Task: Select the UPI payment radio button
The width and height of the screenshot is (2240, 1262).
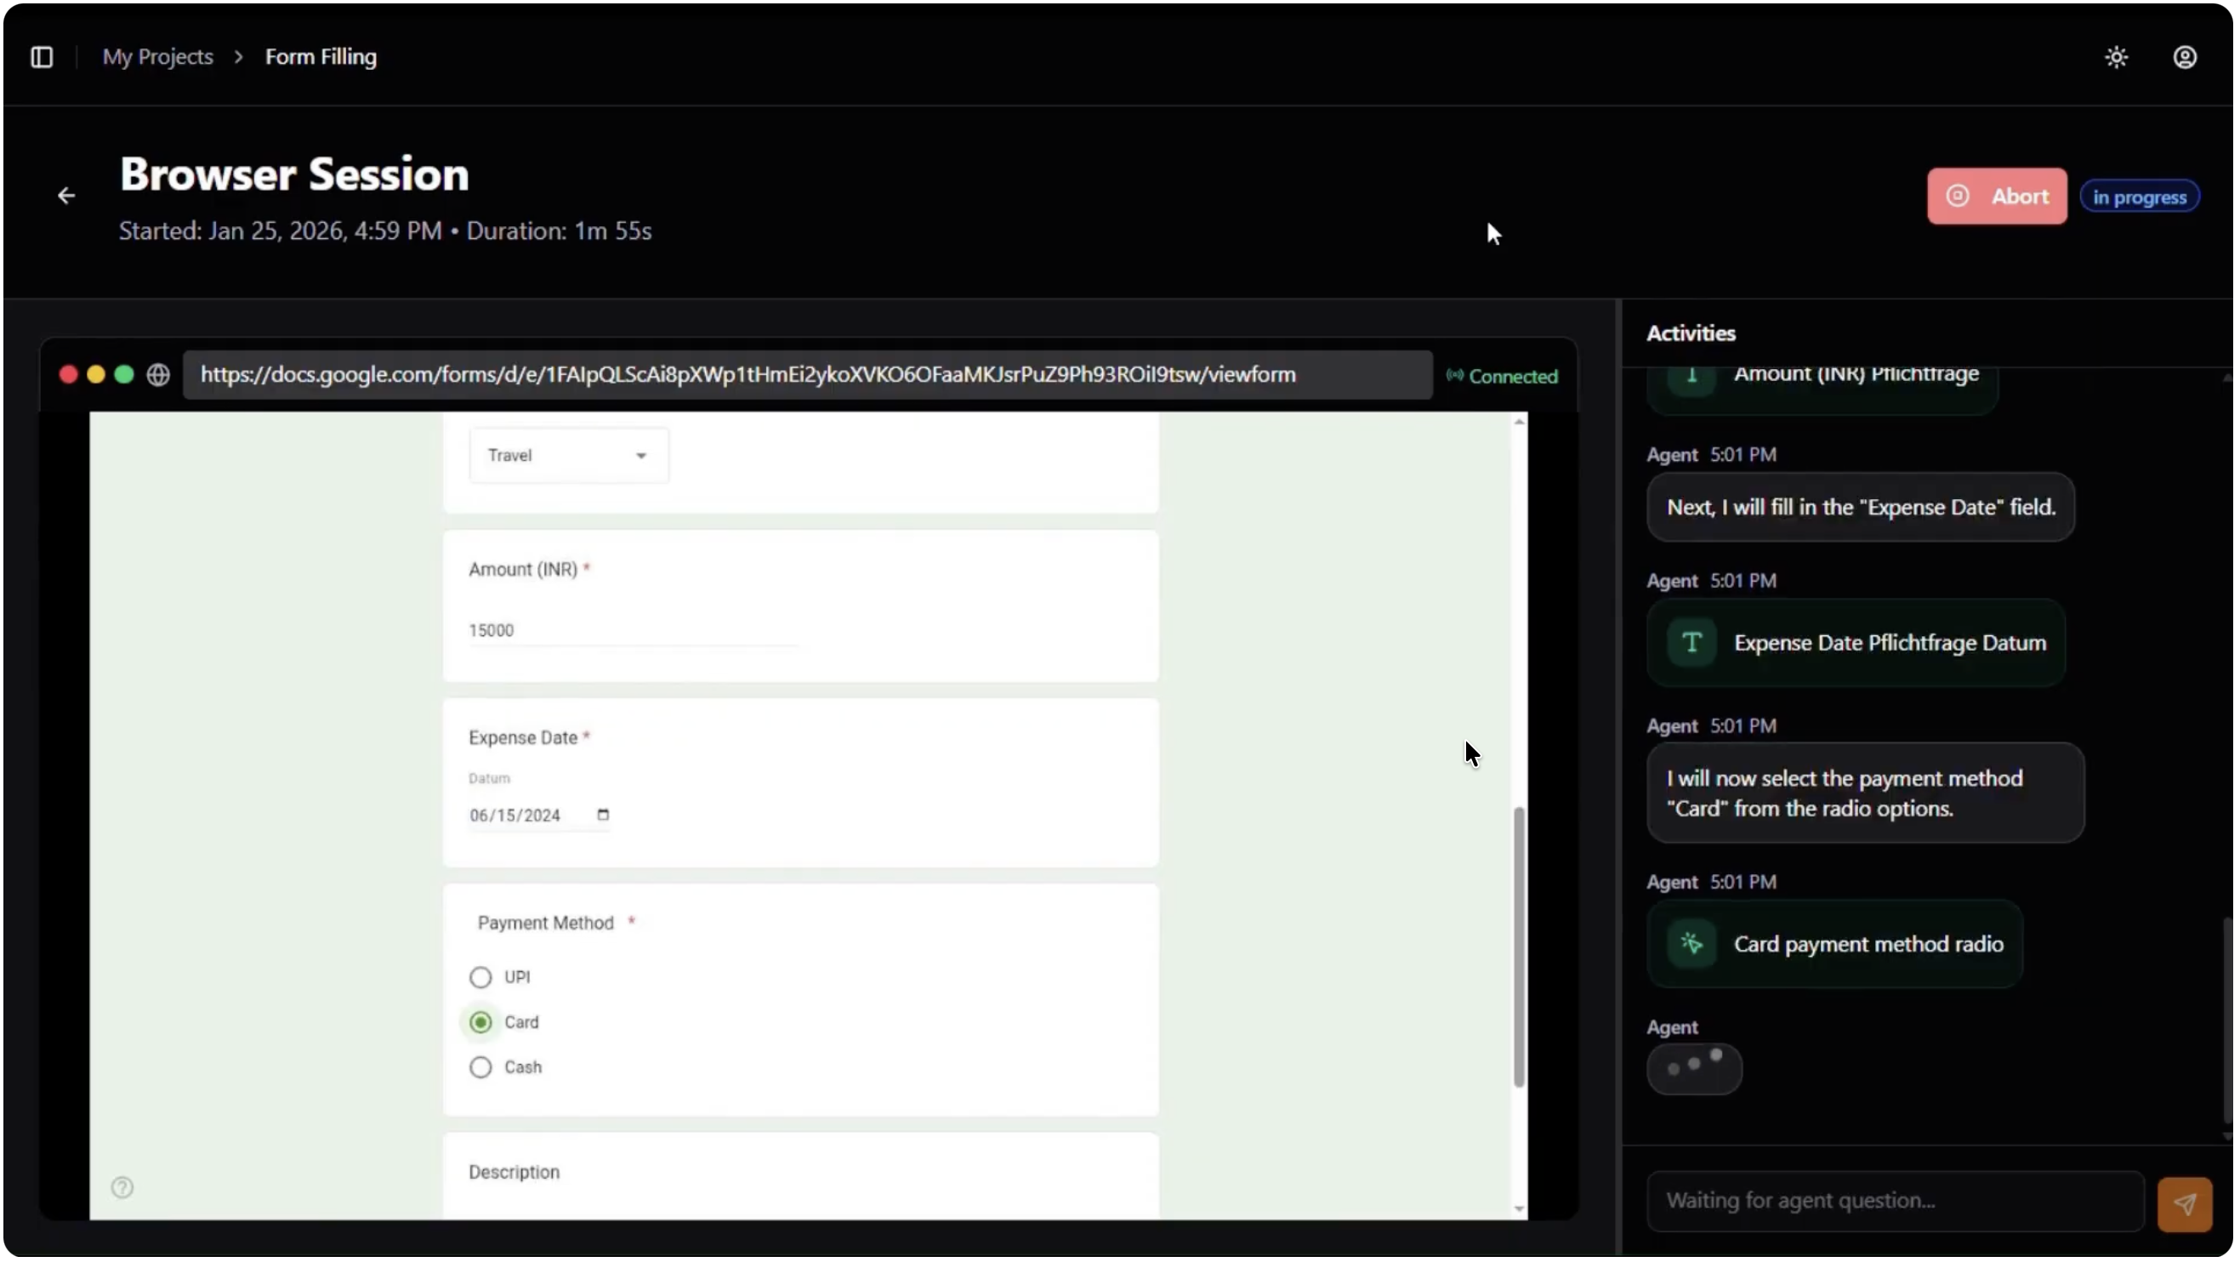Action: pyautogui.click(x=479, y=977)
